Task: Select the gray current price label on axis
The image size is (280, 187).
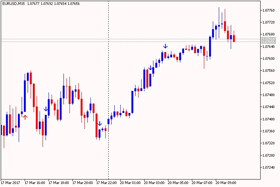Action: point(268,40)
